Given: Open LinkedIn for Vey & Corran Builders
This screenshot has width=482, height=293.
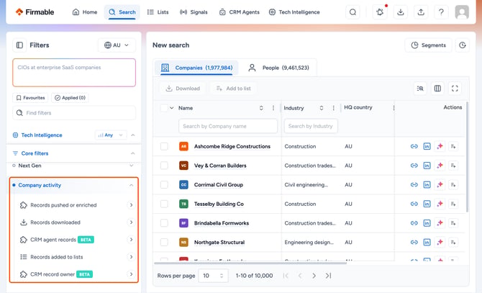Looking at the screenshot, I should click(x=427, y=166).
